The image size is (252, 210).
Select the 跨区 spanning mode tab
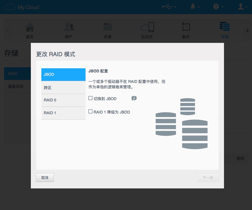(x=63, y=87)
